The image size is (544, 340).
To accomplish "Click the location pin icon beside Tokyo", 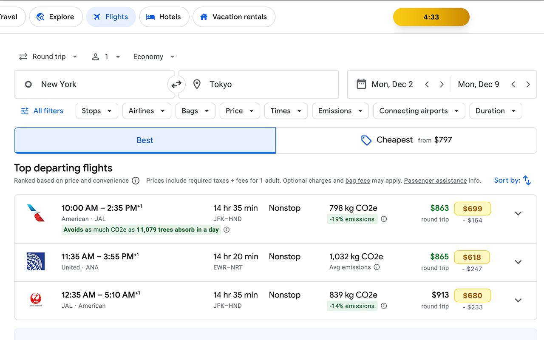I will pyautogui.click(x=197, y=84).
